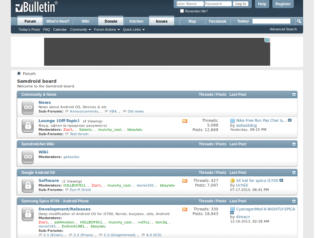Image resolution: width=318 pixels, height=238 pixels.
Task: Collapse the Community & News category
Action: pyautogui.click(x=294, y=95)
